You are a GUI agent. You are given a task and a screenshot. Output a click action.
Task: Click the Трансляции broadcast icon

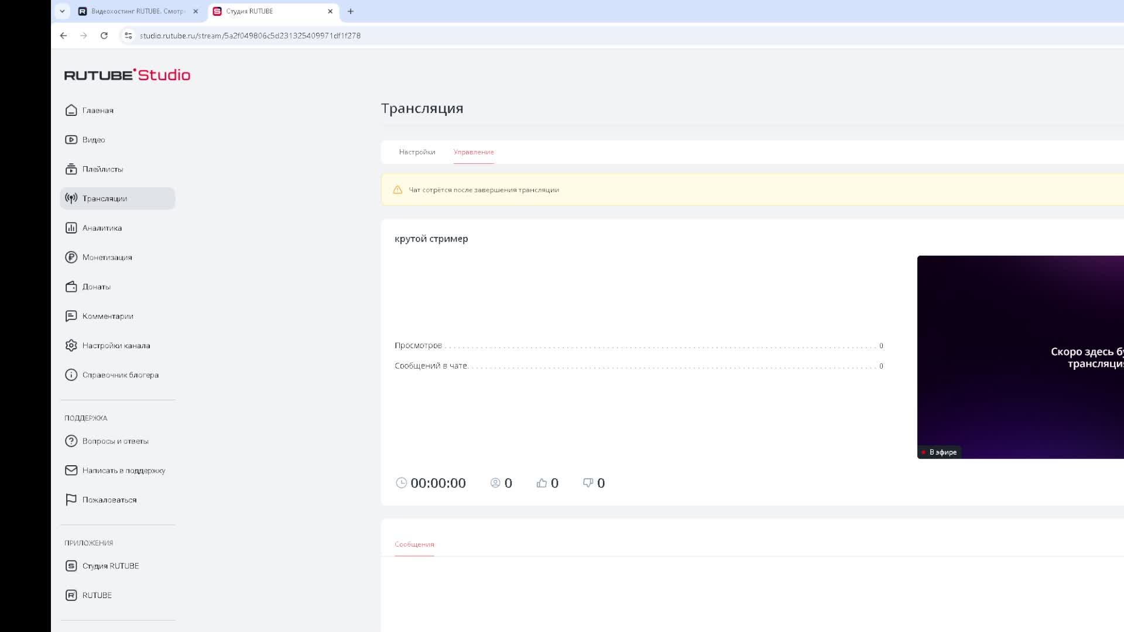tap(71, 198)
